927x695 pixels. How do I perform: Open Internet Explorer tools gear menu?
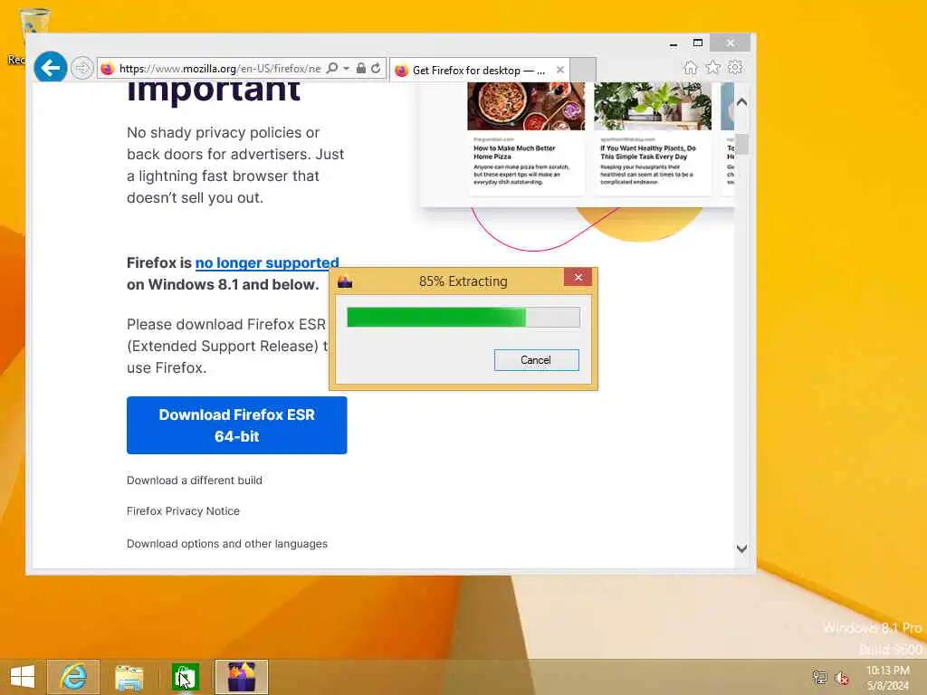735,67
